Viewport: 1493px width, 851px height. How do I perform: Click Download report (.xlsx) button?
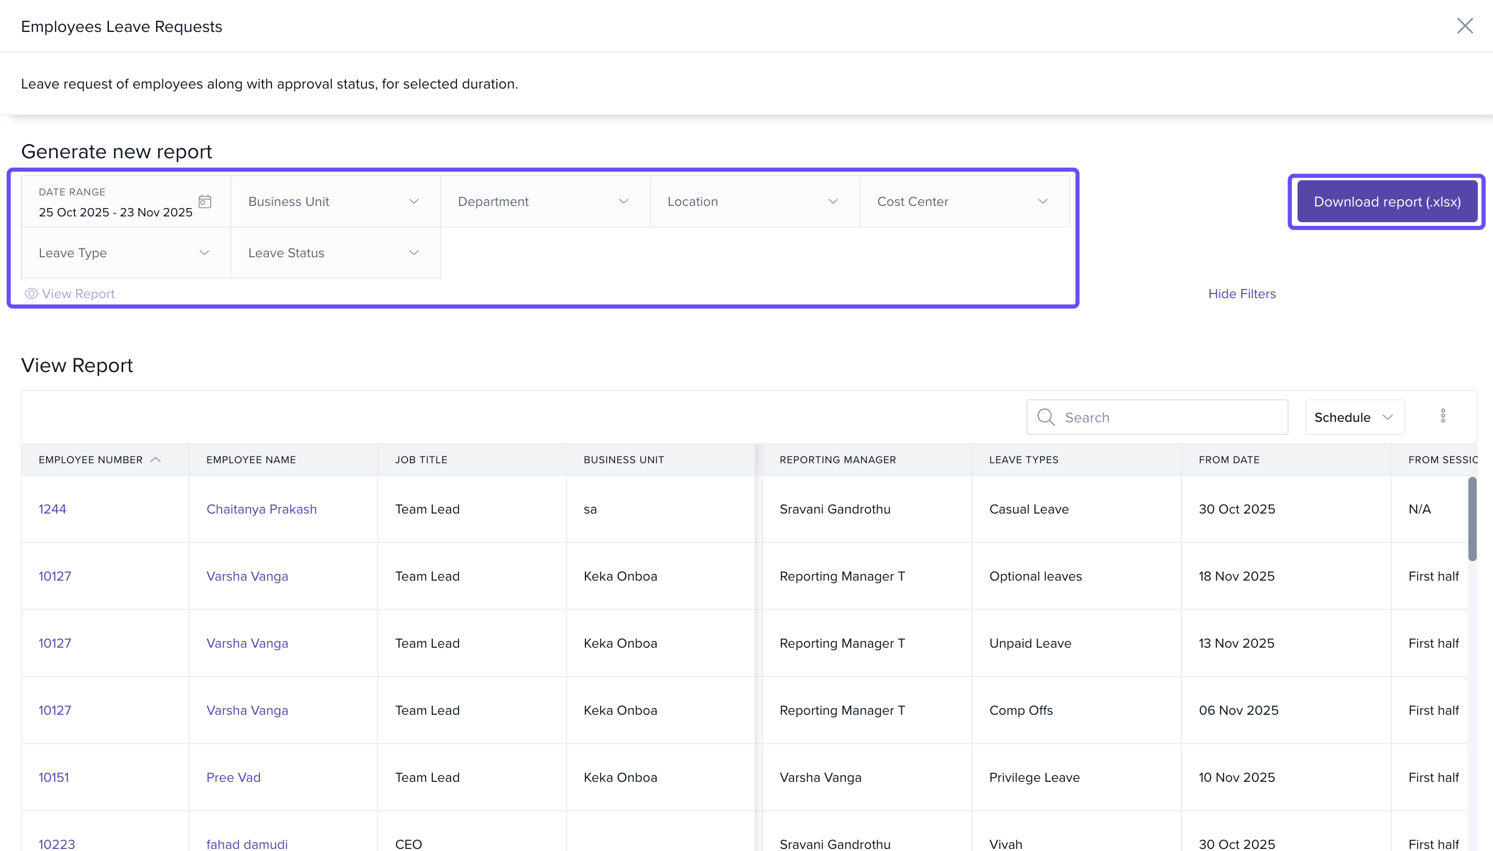[1387, 202]
